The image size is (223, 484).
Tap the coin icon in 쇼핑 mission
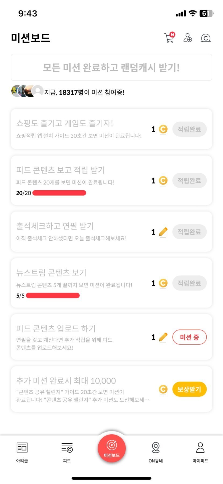pos(163,129)
